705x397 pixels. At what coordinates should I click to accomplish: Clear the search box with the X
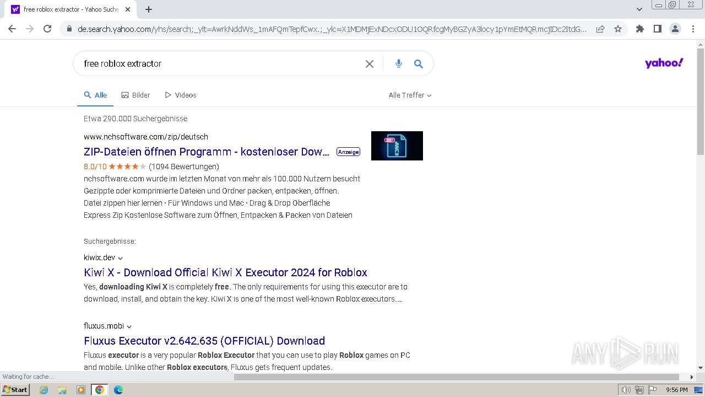[x=370, y=64]
